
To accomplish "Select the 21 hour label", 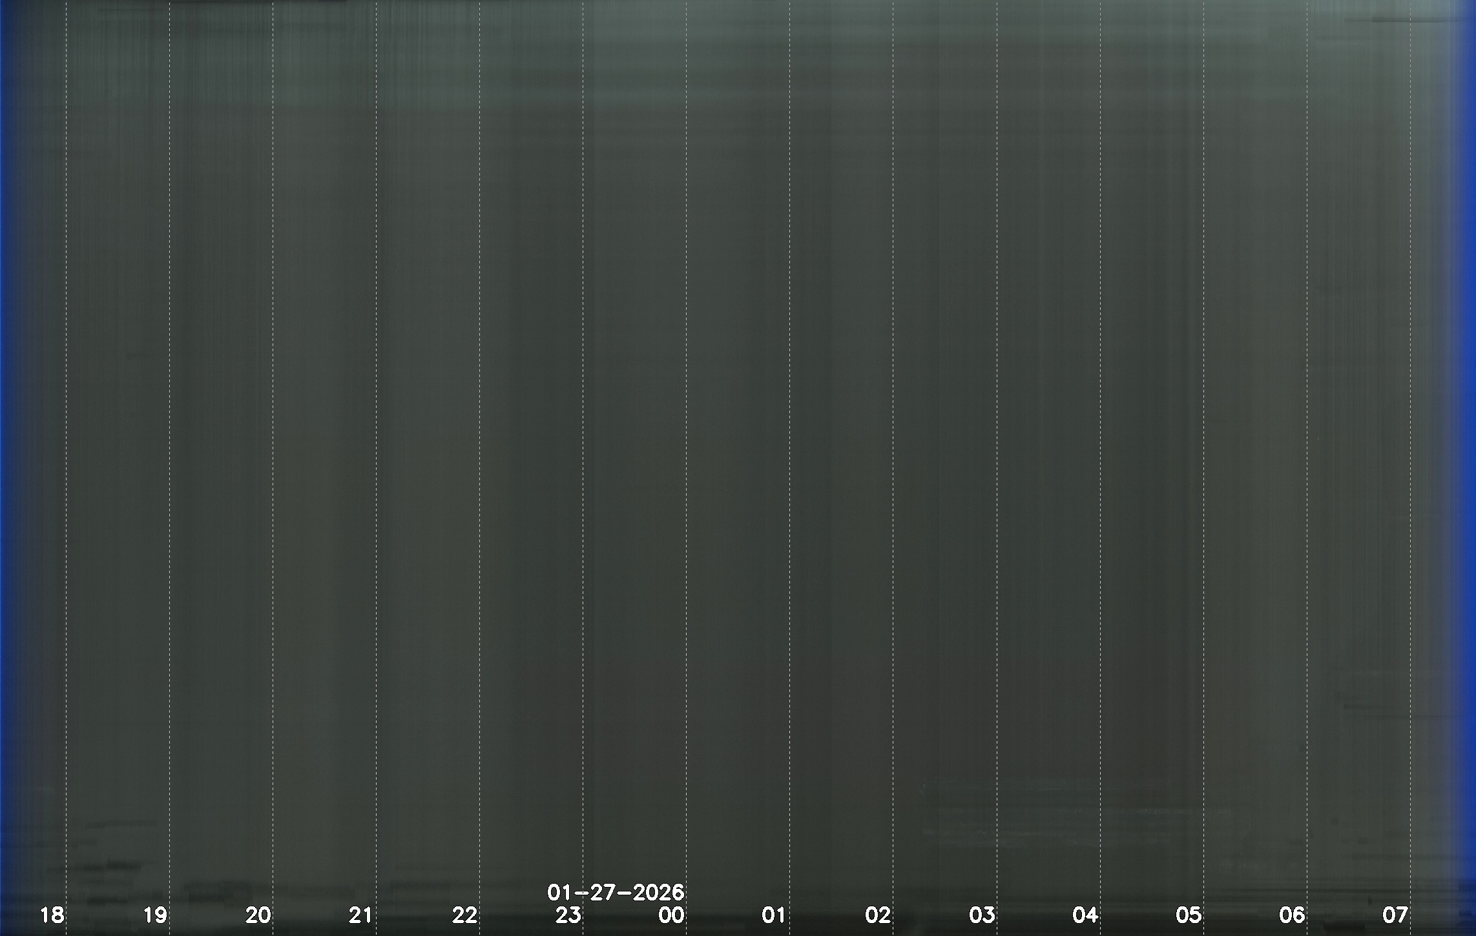I will point(361,915).
